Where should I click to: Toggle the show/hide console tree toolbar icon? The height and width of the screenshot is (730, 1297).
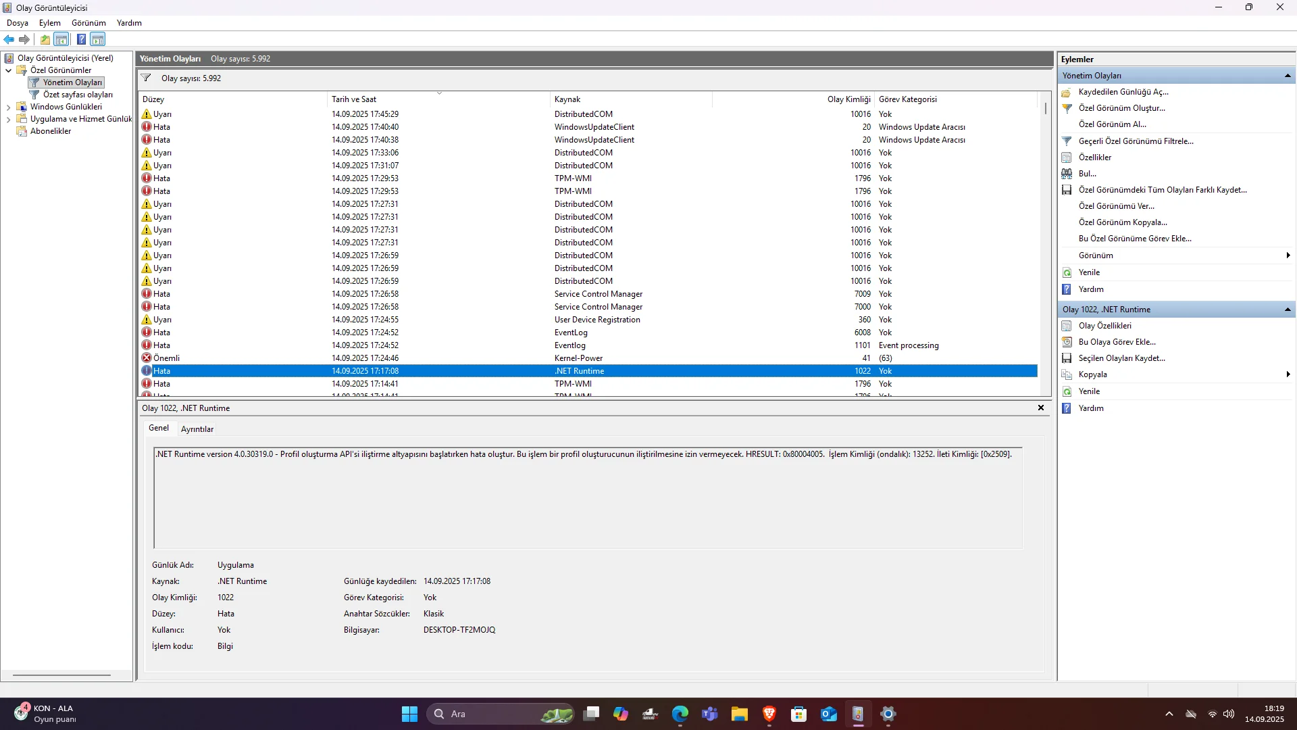point(61,39)
